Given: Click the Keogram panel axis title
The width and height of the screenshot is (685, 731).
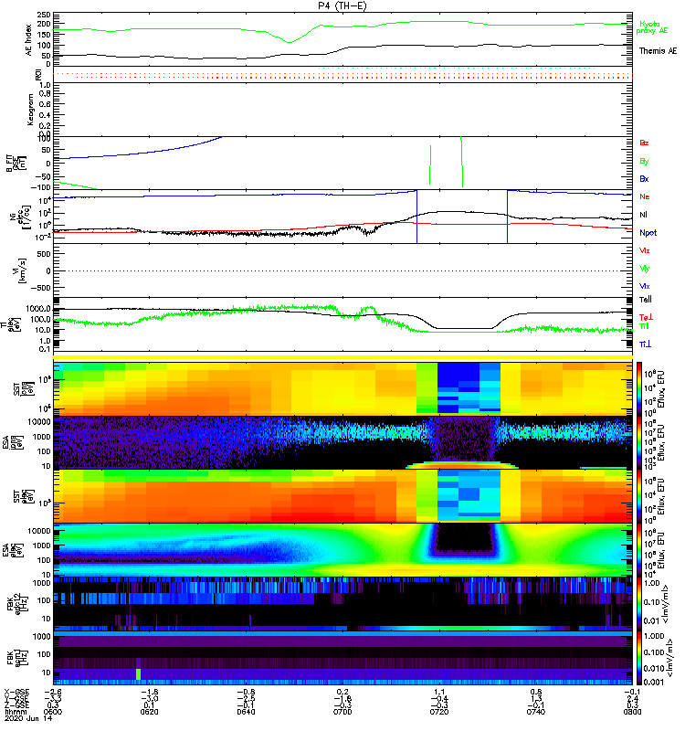Looking at the screenshot, I should coord(30,109).
